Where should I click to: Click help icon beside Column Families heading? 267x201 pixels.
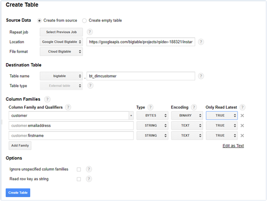pyautogui.click(x=47, y=99)
